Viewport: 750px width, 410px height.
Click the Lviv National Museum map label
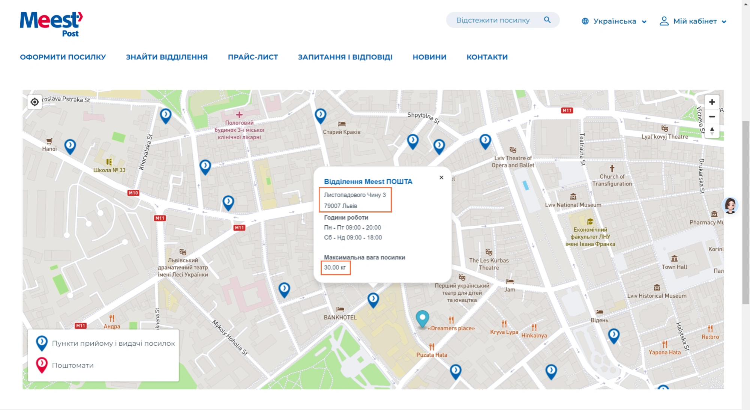(573, 205)
